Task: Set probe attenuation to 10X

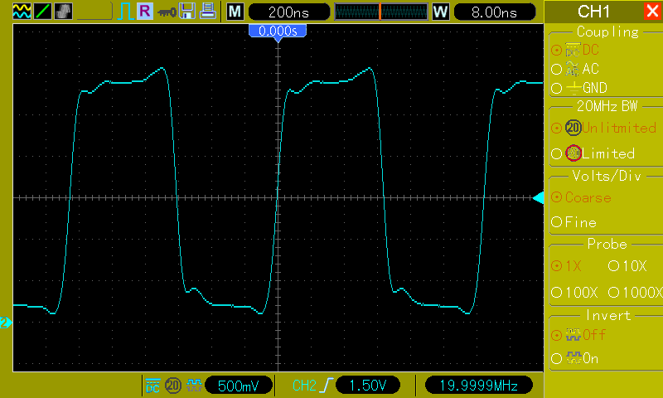Action: pos(627,266)
